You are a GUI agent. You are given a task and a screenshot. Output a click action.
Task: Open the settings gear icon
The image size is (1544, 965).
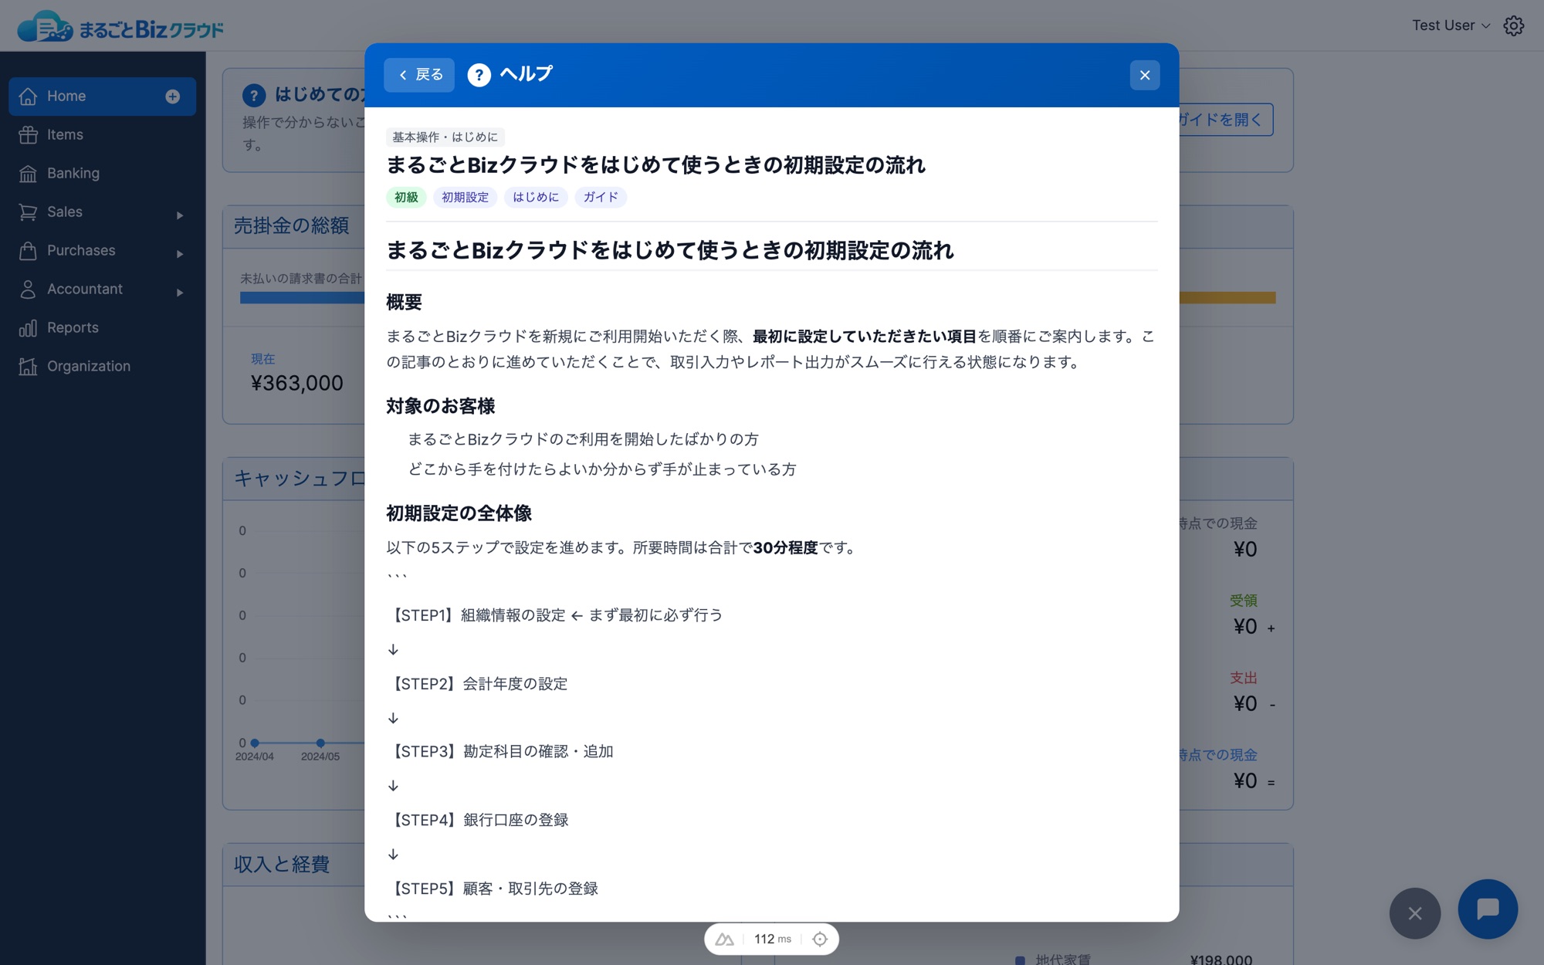click(1513, 25)
